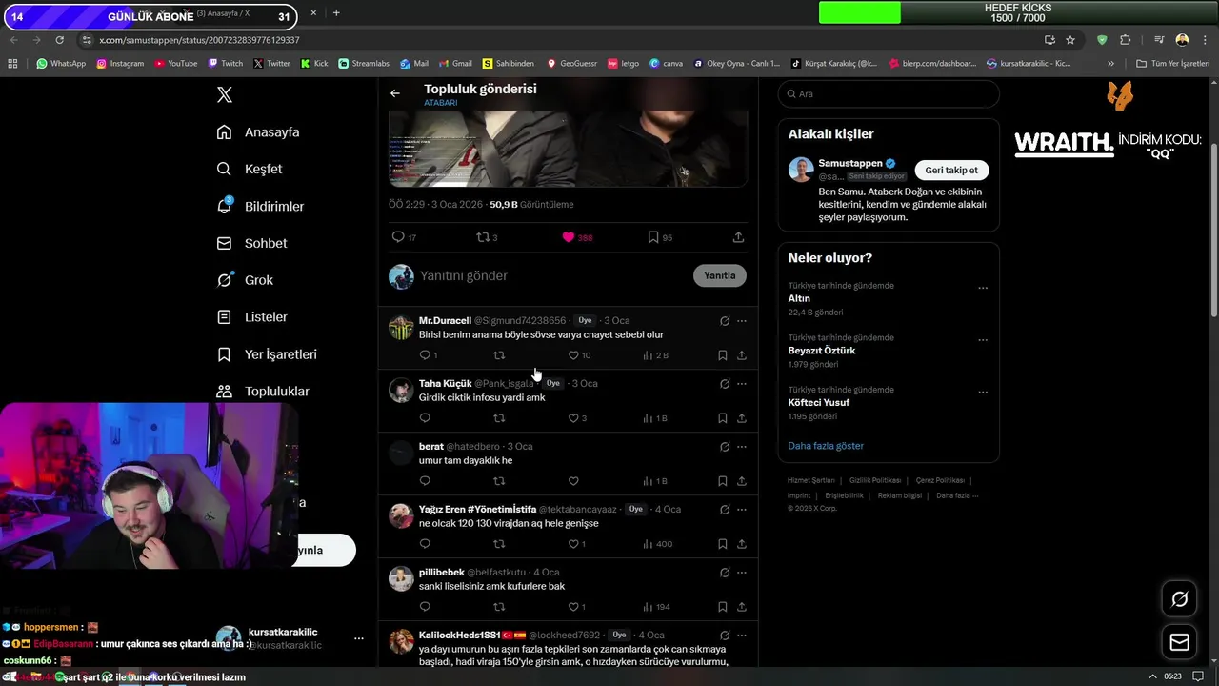Open more options on berat's comment

tap(742, 447)
